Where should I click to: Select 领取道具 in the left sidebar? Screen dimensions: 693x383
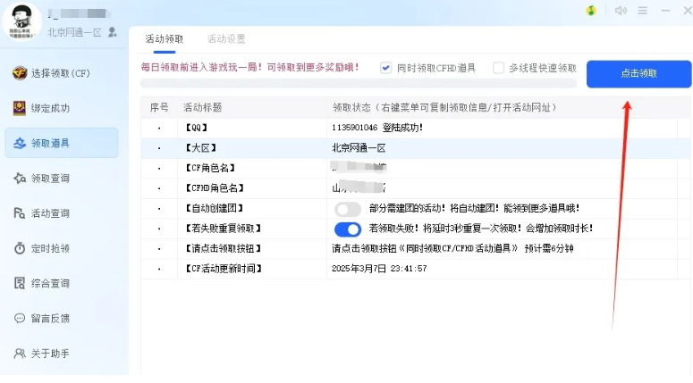(50, 143)
